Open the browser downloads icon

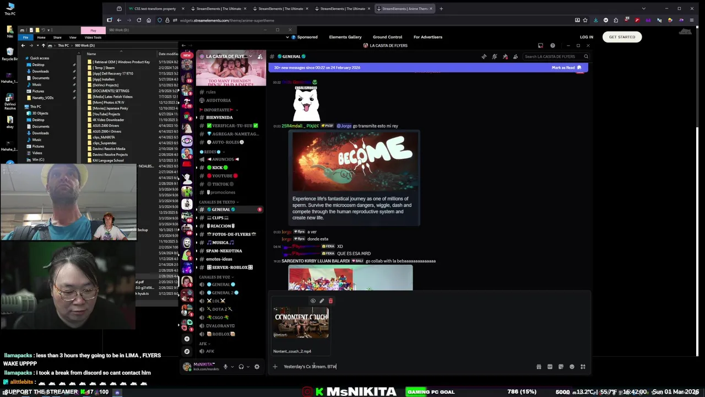pyautogui.click(x=595, y=20)
